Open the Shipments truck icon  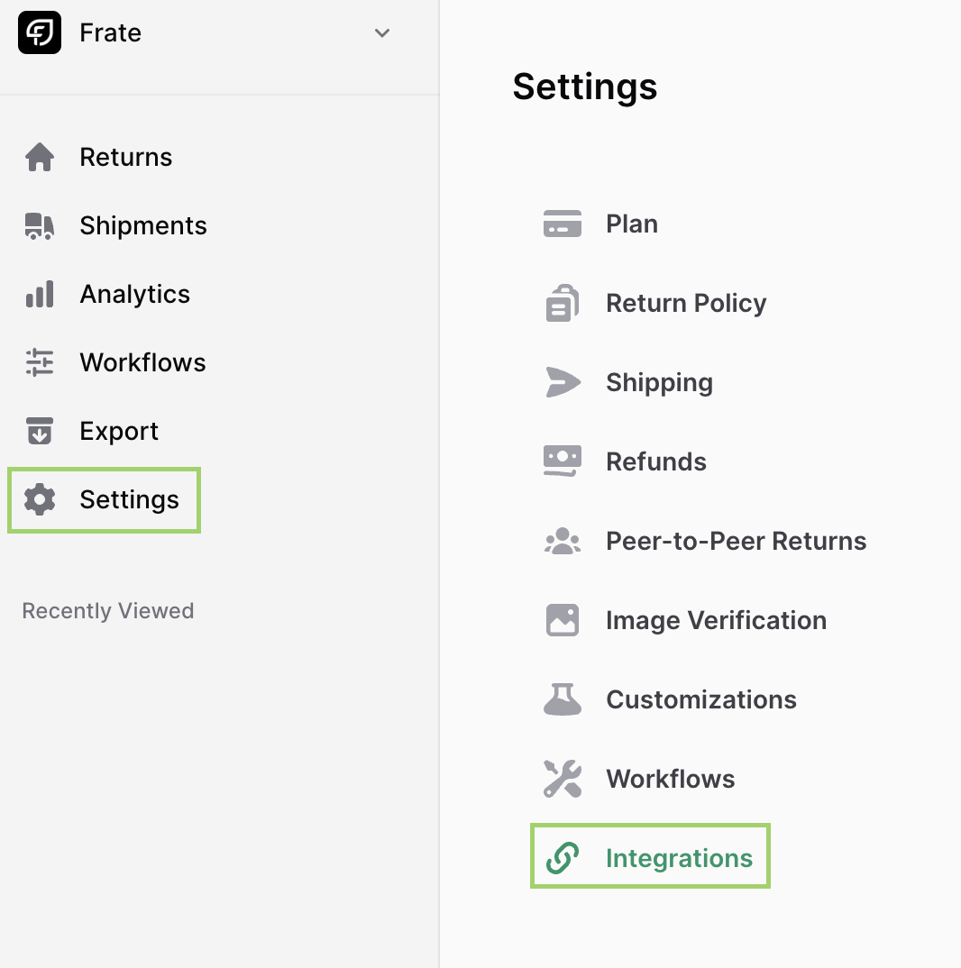click(40, 225)
